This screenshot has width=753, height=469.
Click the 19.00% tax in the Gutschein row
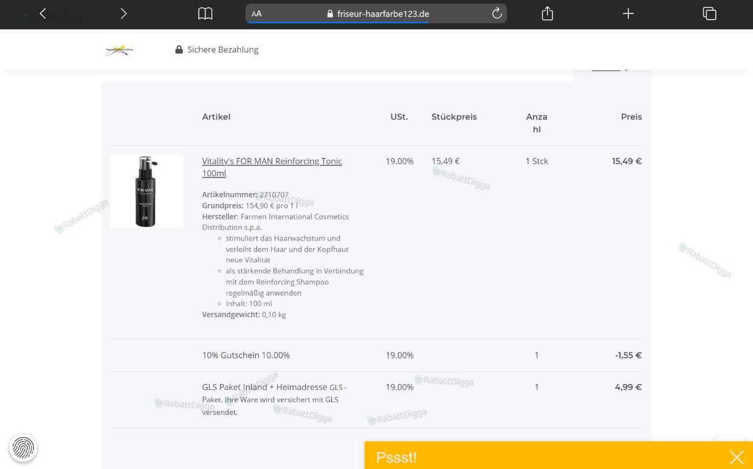[399, 355]
